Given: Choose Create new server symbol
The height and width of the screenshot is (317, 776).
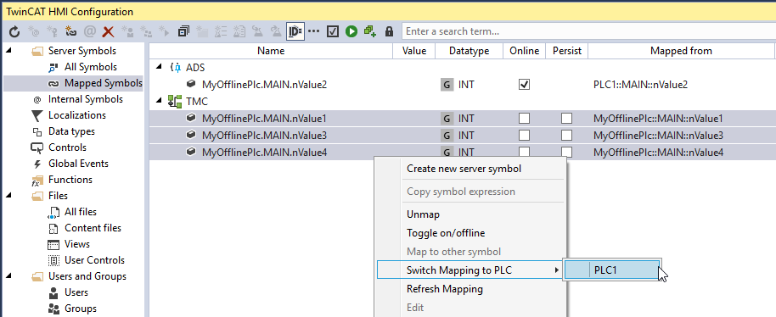Looking at the screenshot, I should pos(464,169).
